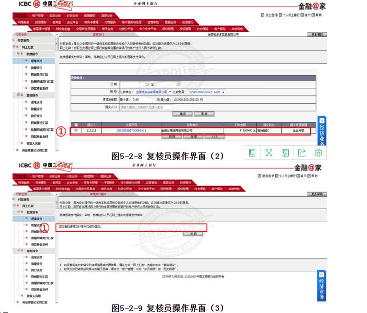Collapse 网上汇款 tree node in figure 5-2-8
The width and height of the screenshot is (367, 313).
tap(14, 47)
